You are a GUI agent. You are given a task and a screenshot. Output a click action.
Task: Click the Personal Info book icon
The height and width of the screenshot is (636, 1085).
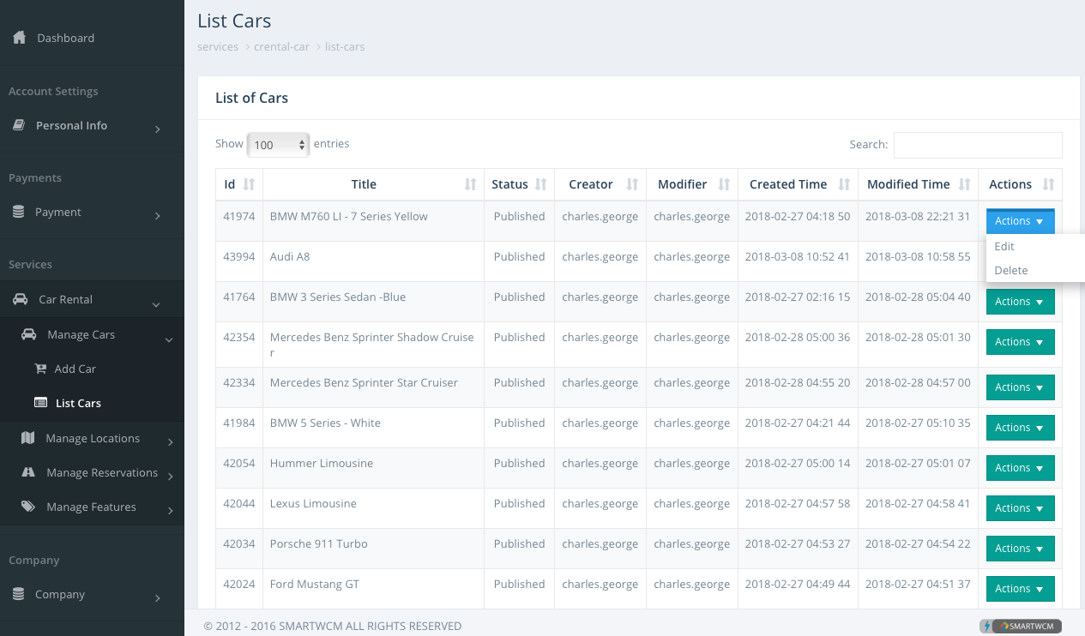point(18,125)
